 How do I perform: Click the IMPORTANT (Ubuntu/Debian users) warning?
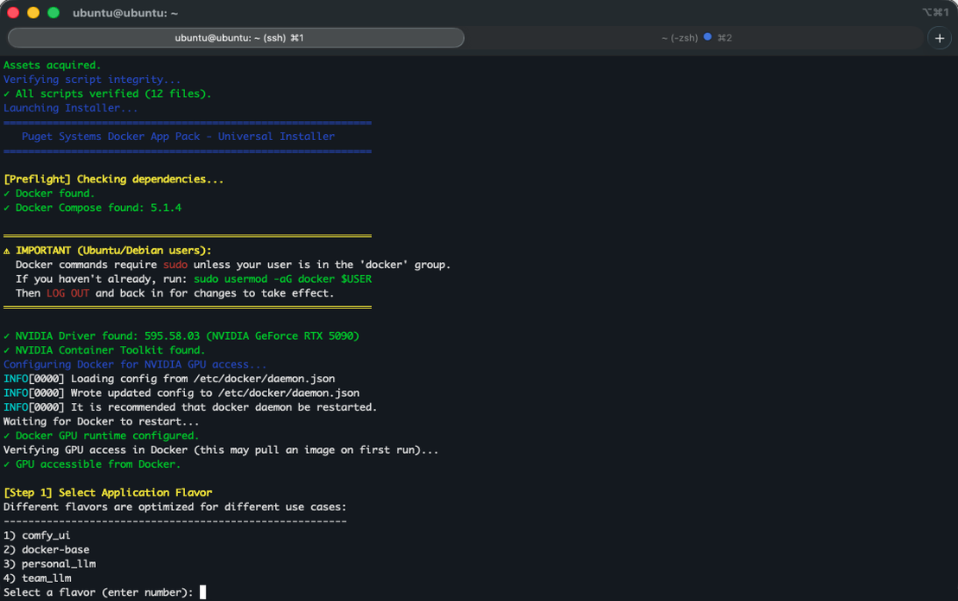pos(107,251)
